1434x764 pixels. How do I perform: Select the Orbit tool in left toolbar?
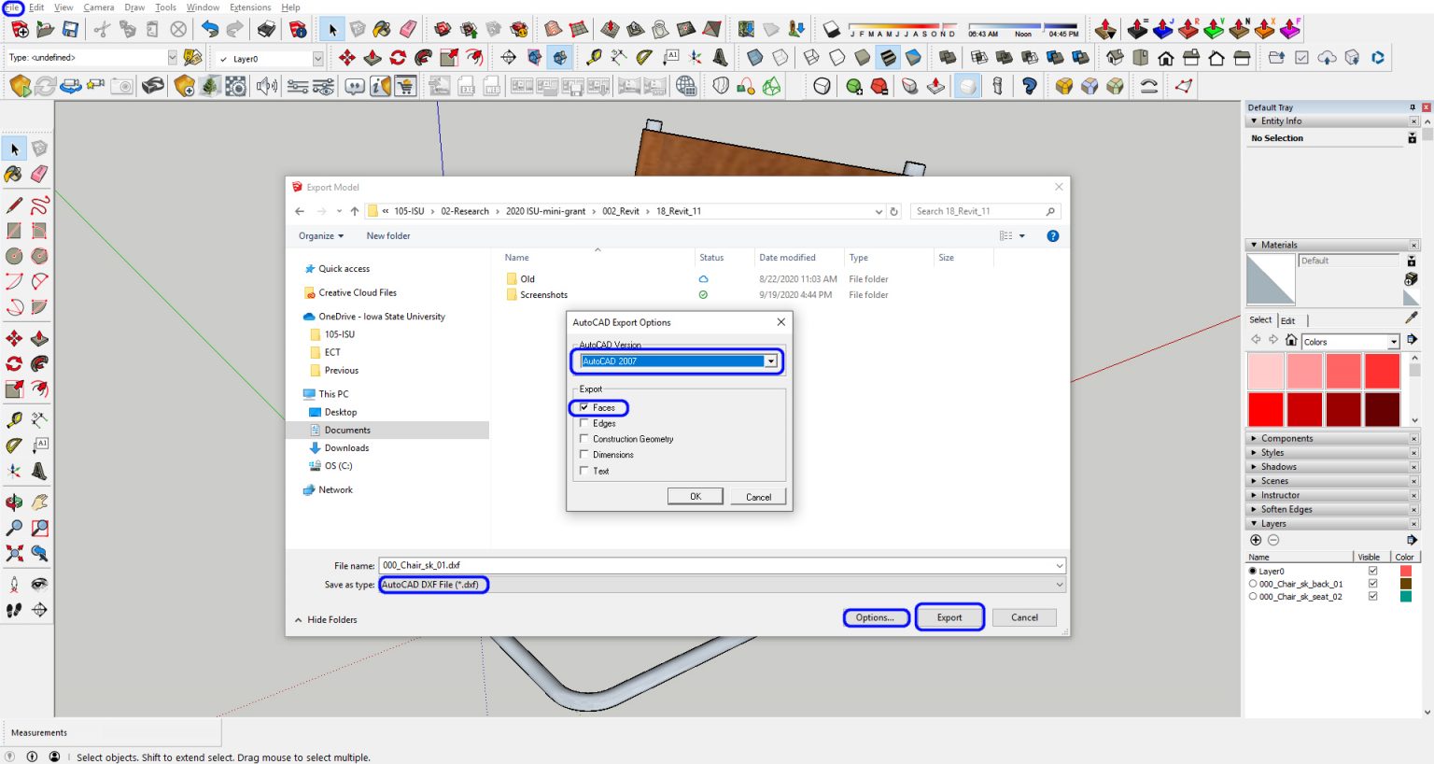point(14,502)
